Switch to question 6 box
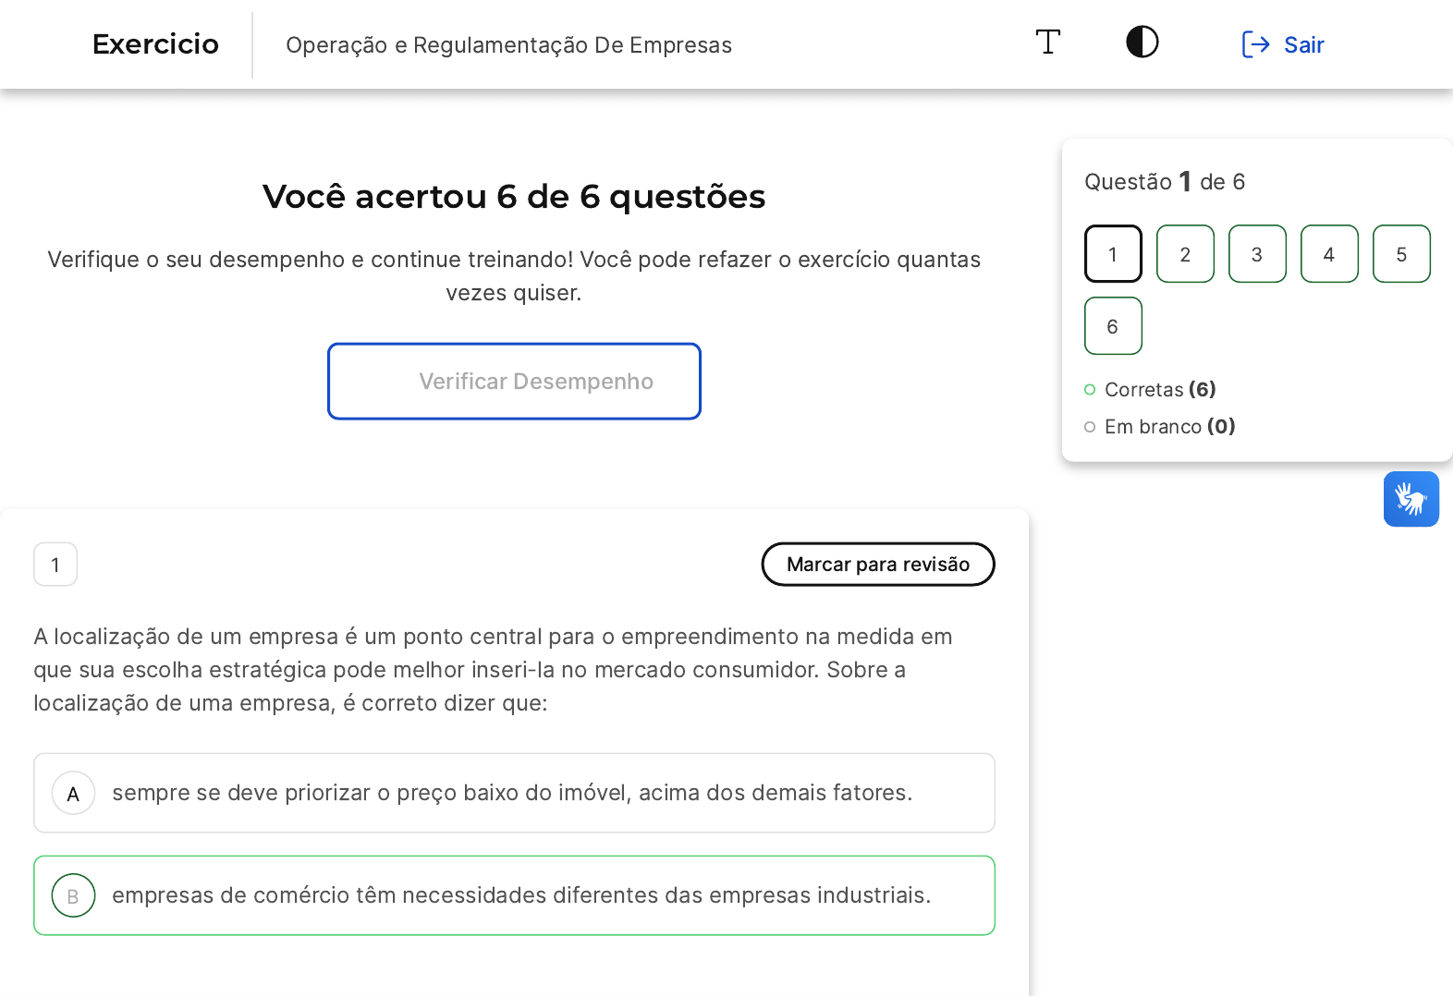 [1113, 326]
